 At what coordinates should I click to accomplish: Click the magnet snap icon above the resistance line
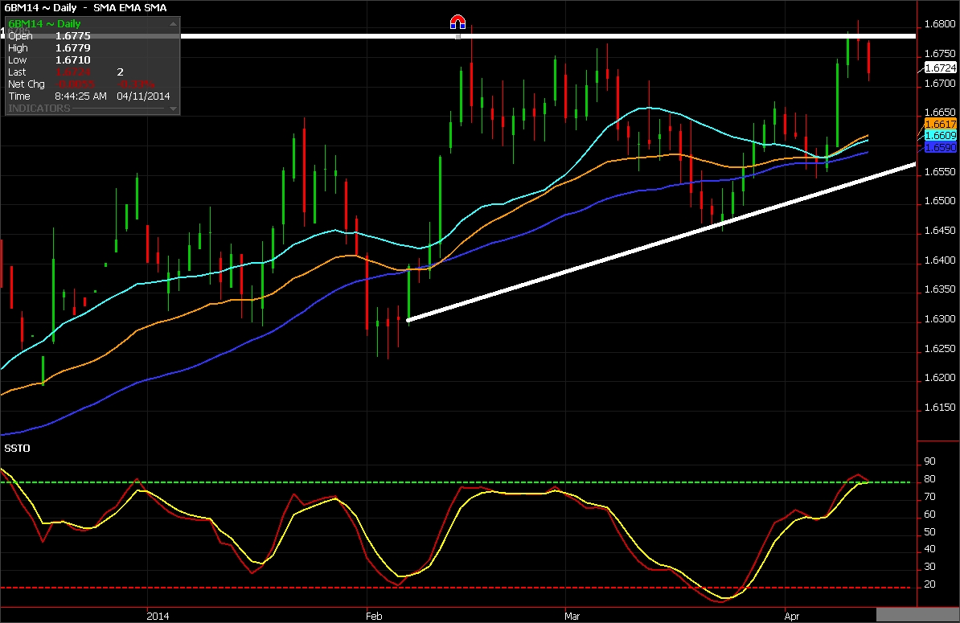click(458, 23)
